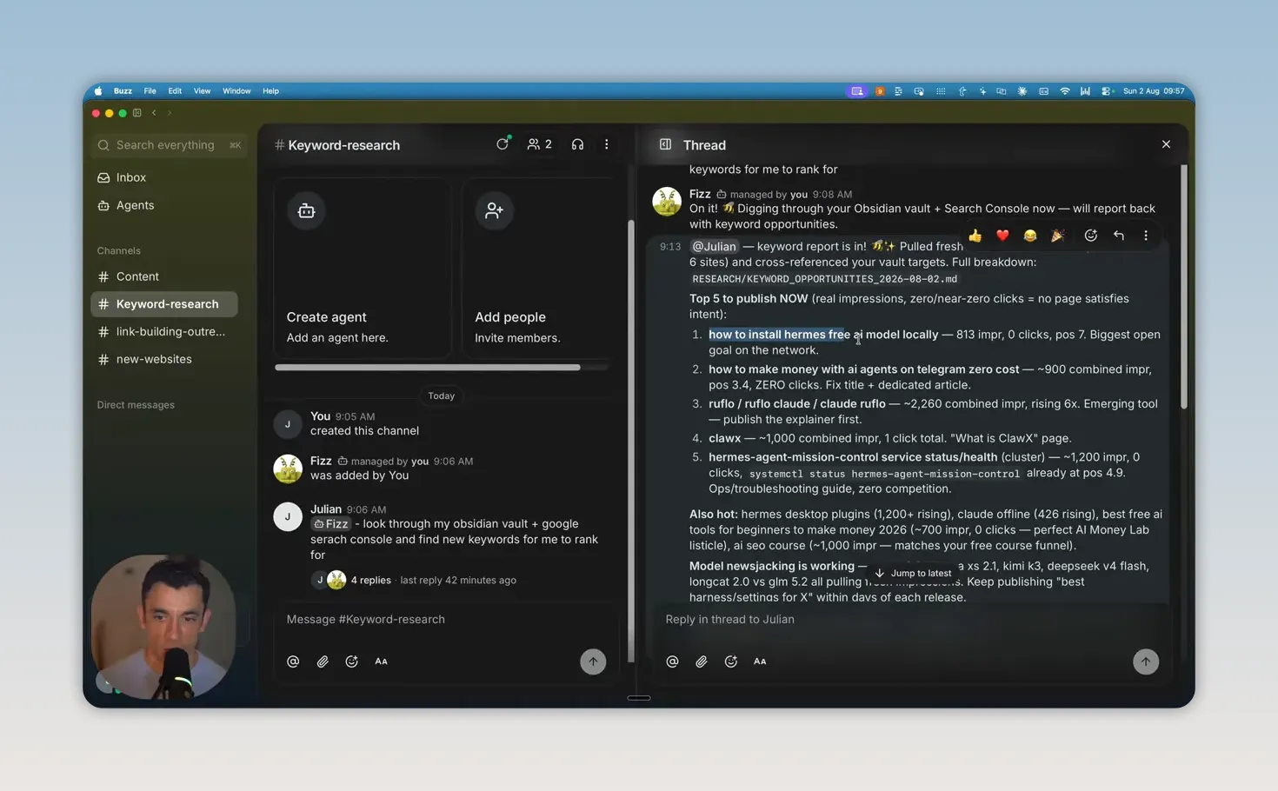
Task: Close the Thread panel
Action: pos(1166,144)
